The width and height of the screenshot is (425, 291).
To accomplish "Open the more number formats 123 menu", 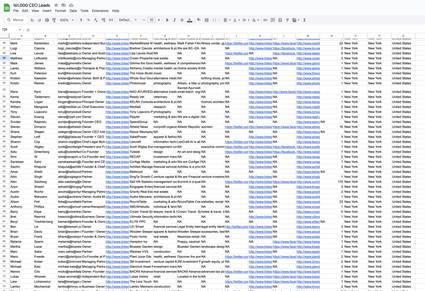I will click(111, 20).
